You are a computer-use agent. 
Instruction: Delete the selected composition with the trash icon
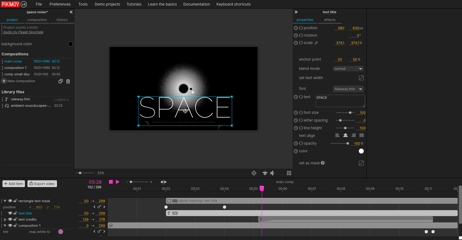coord(68,81)
